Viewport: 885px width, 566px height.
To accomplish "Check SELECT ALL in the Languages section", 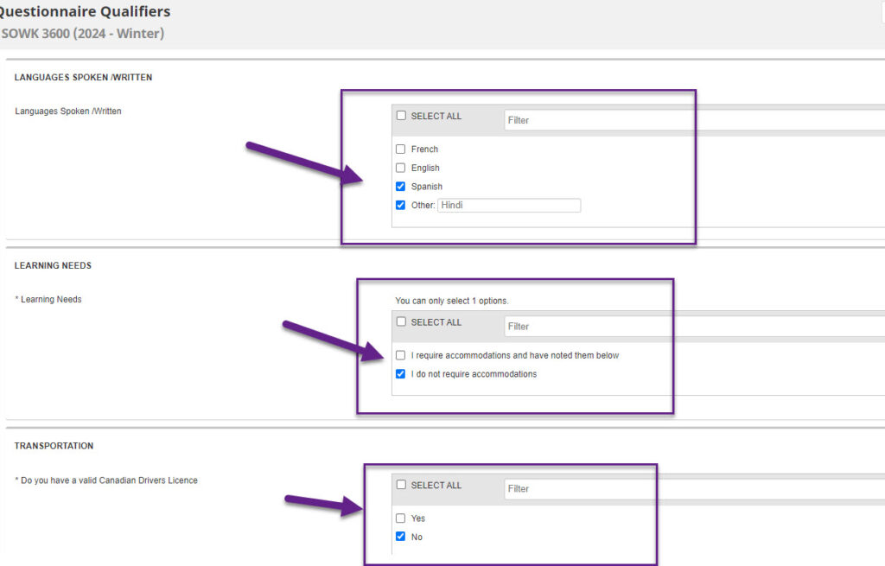I will pyautogui.click(x=400, y=116).
